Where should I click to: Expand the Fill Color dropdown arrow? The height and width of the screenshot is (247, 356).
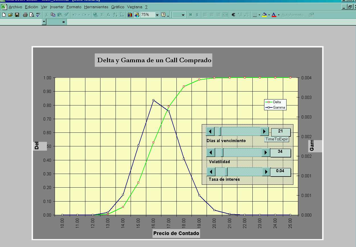(269, 15)
